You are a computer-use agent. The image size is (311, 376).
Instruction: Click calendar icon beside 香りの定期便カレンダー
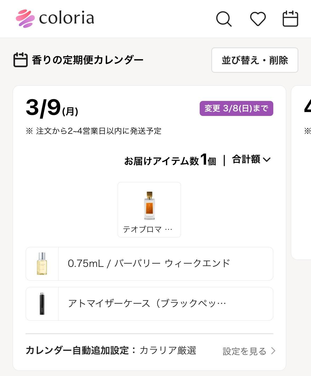20,60
